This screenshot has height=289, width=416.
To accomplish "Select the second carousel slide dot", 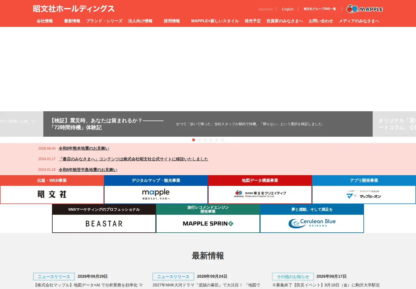I will click(x=199, y=140).
